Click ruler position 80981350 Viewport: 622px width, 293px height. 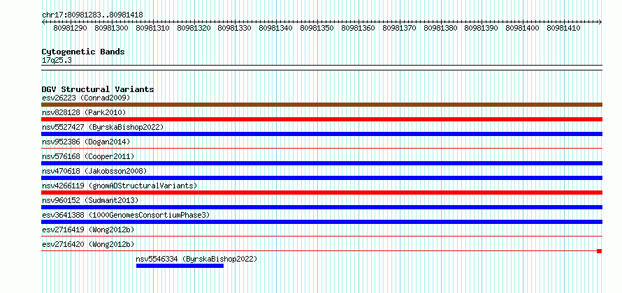click(317, 28)
